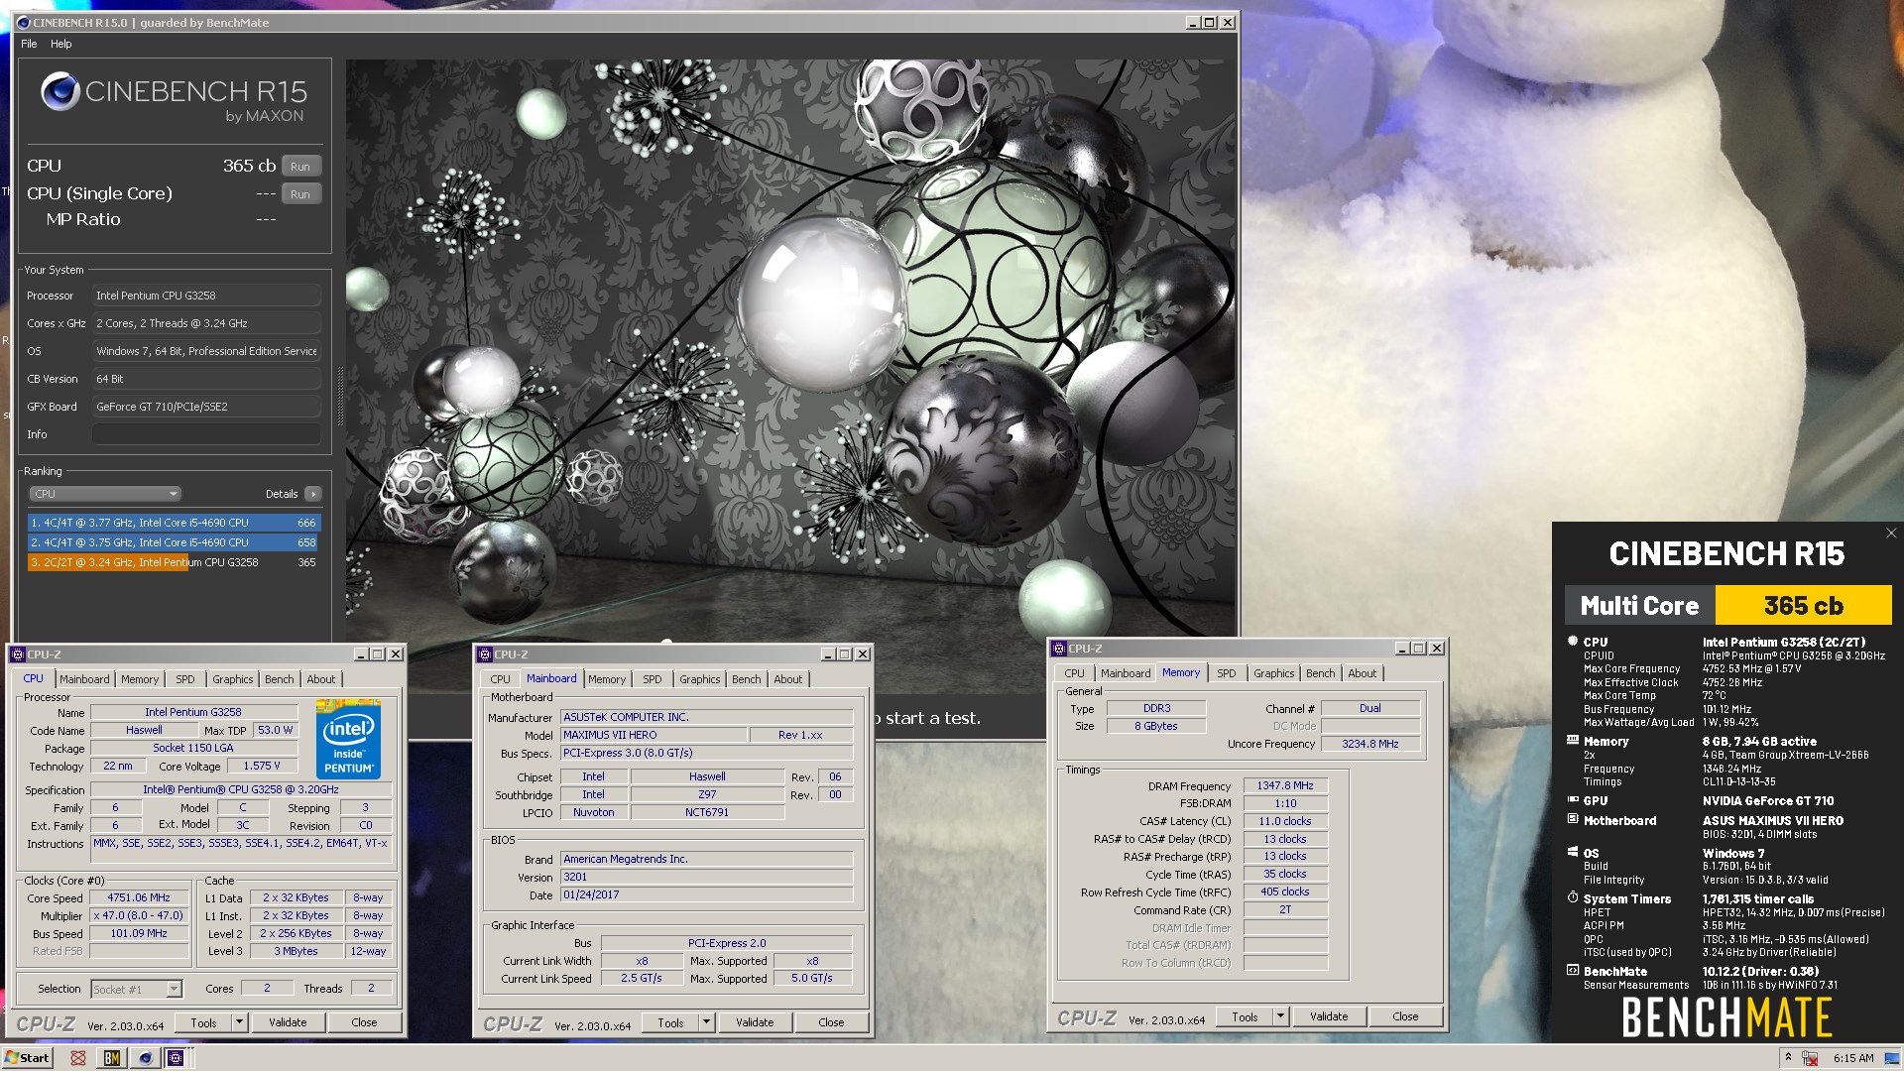Toggle the ranking Details arrow button
1904x1071 pixels.
tap(313, 494)
